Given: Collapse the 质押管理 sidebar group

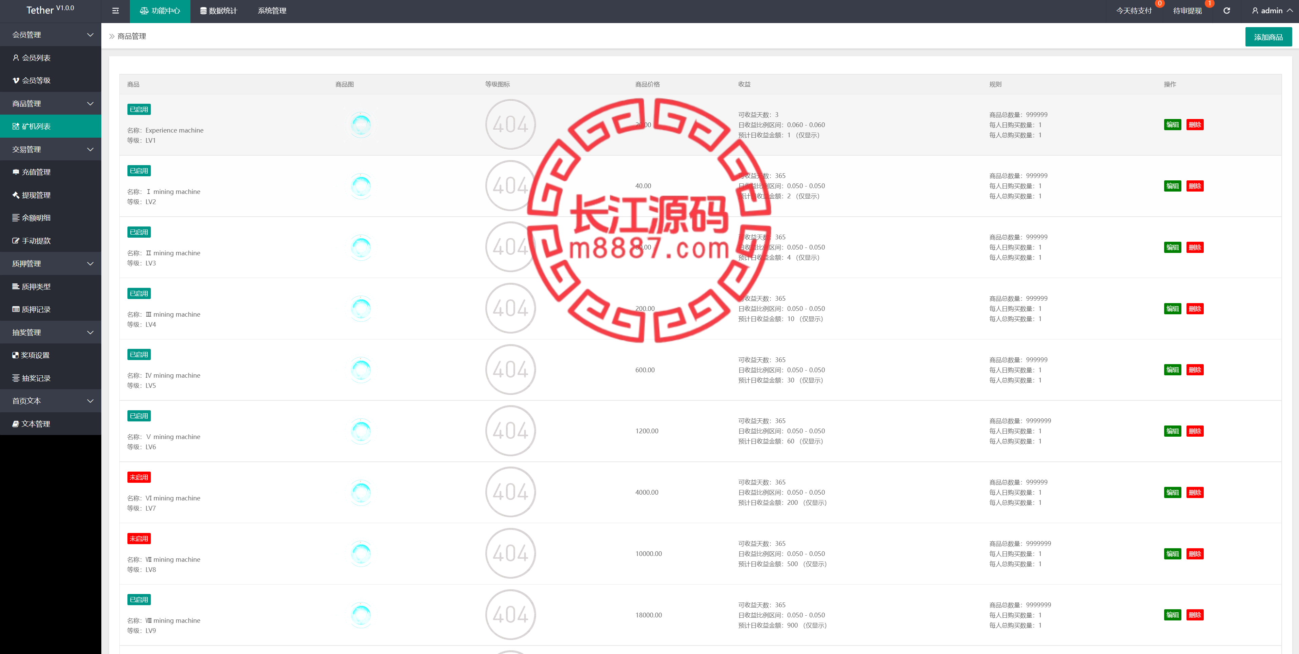Looking at the screenshot, I should tap(50, 263).
